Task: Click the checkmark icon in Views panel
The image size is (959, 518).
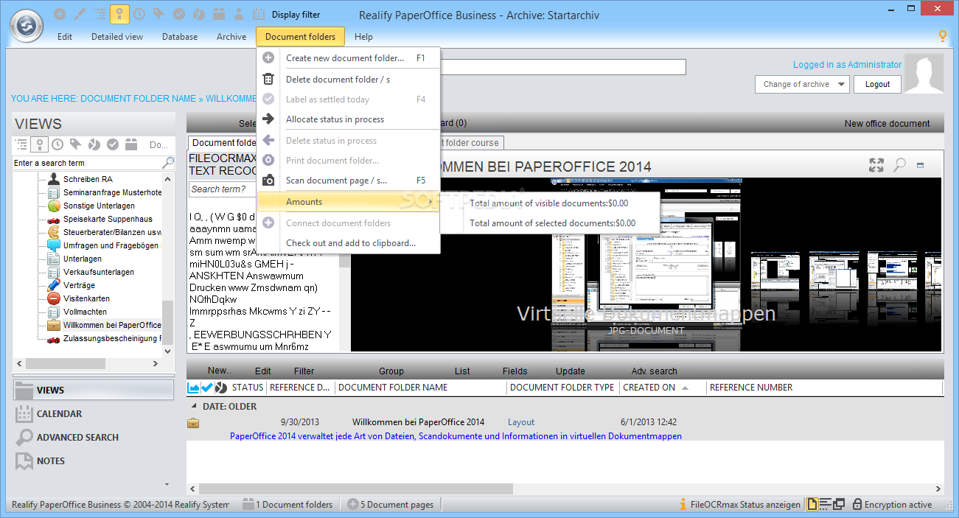Action: click(113, 144)
